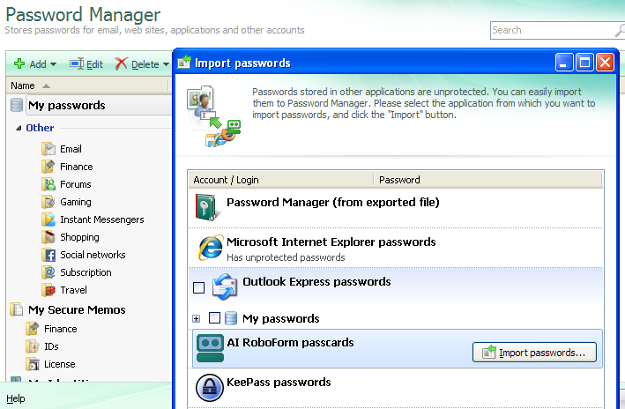625x409 pixels.
Task: Check the My passwords checkbox
Action: click(214, 317)
